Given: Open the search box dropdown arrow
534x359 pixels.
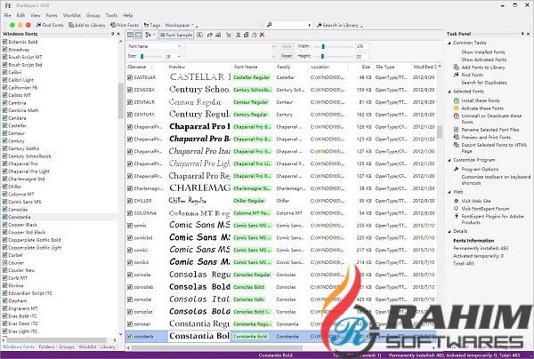Looking at the screenshot, I should tap(309, 25).
